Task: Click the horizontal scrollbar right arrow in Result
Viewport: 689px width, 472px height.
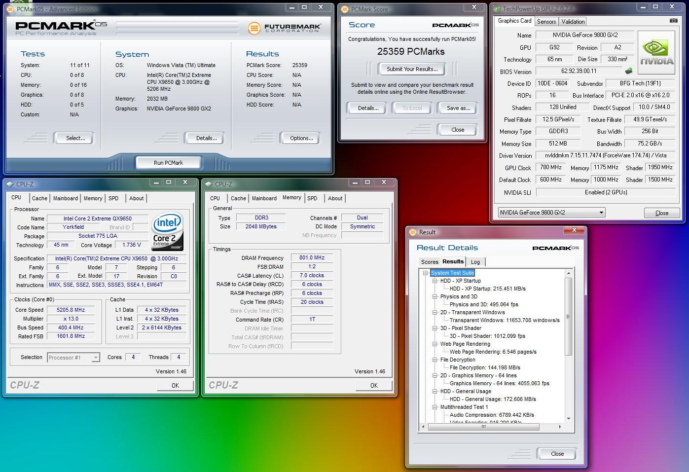Action: pos(560,427)
